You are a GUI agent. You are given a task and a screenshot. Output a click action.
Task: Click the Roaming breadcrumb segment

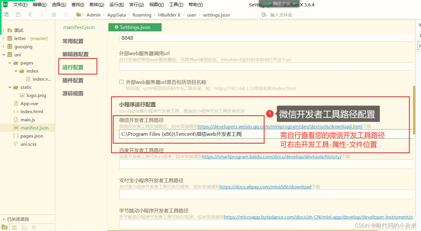click(x=142, y=15)
